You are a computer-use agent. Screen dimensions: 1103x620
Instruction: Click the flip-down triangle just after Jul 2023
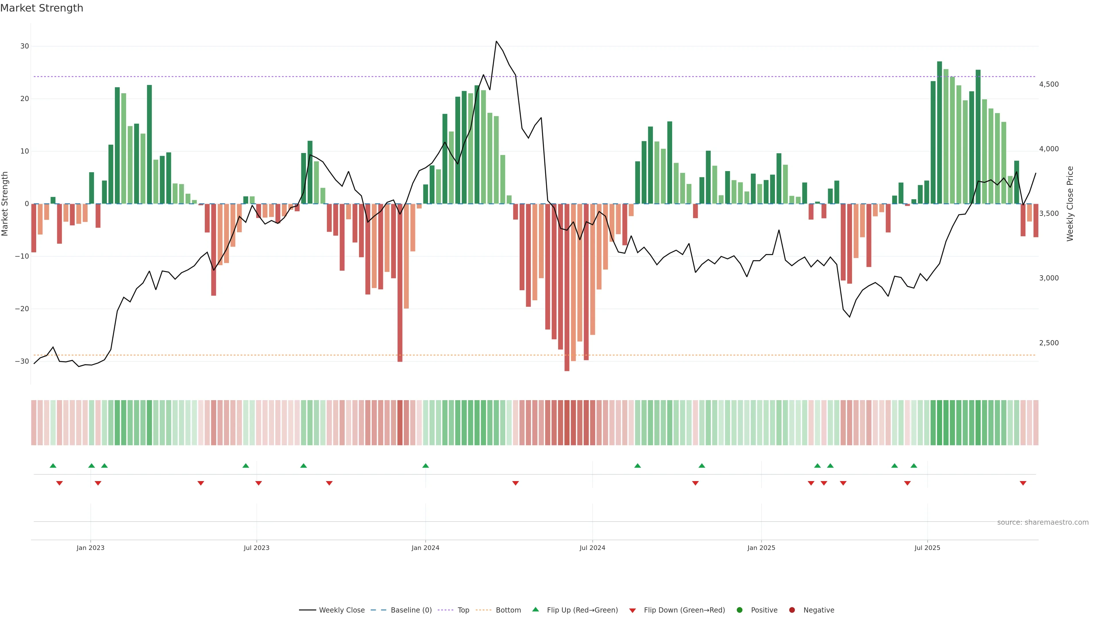(259, 483)
